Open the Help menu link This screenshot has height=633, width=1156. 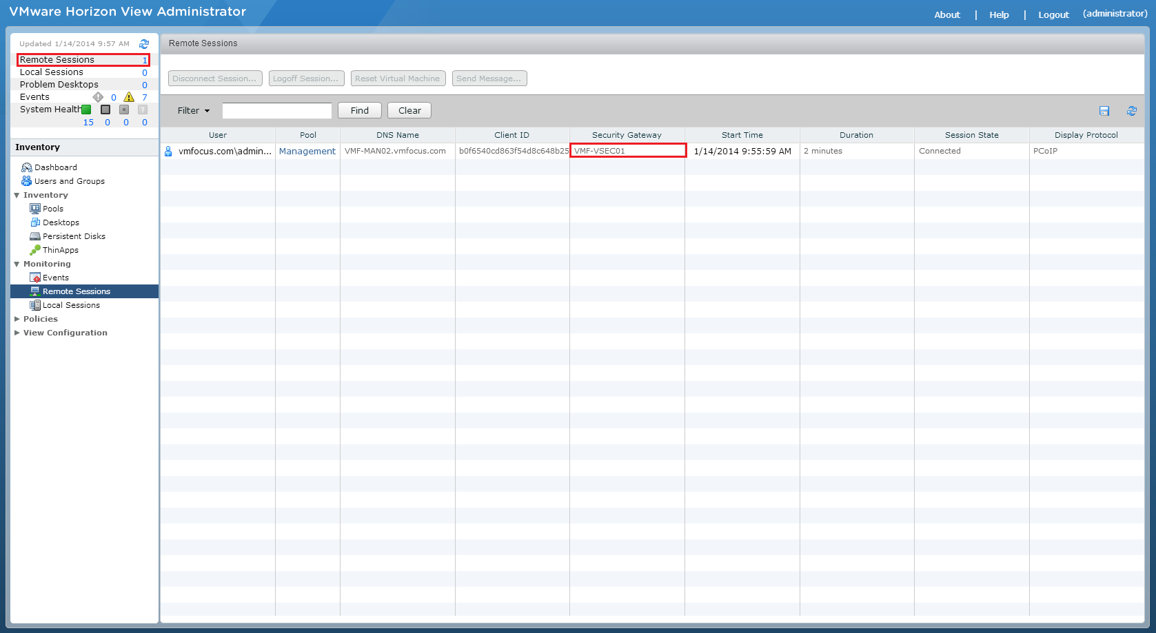[999, 14]
